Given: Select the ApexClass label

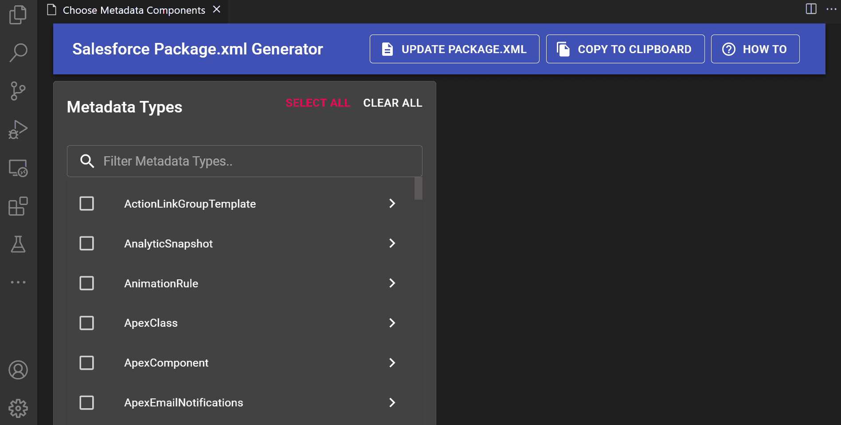Looking at the screenshot, I should click(151, 323).
